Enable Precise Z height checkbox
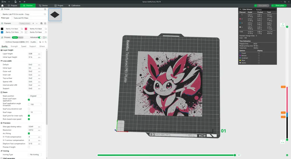The image size is (291, 159). (x=29, y=147)
